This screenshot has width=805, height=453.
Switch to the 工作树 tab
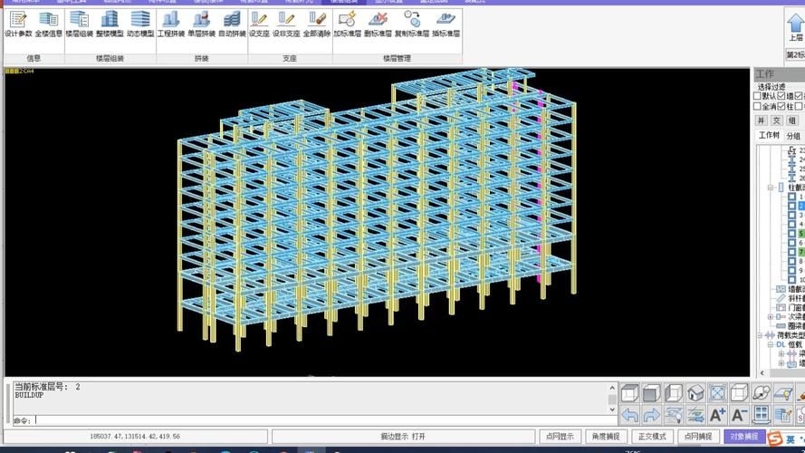click(x=769, y=136)
